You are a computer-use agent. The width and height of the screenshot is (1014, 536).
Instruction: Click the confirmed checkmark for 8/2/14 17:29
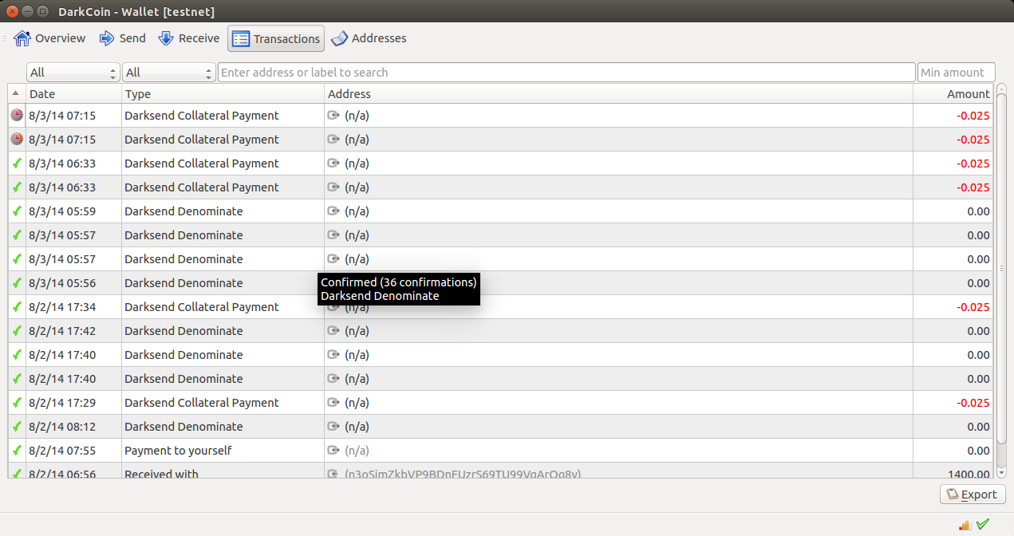pos(17,403)
